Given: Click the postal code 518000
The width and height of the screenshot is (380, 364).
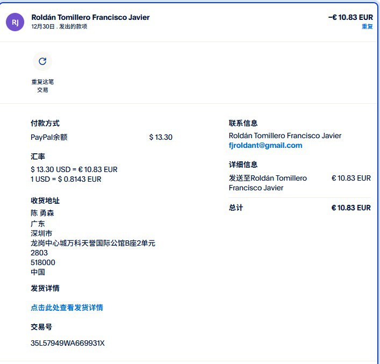Looking at the screenshot, I should coord(43,262).
